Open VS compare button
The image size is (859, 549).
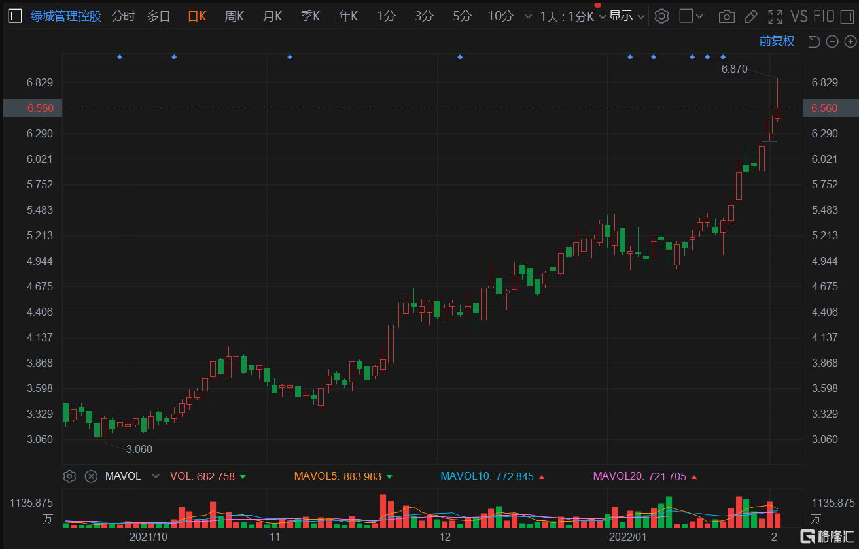point(799,16)
